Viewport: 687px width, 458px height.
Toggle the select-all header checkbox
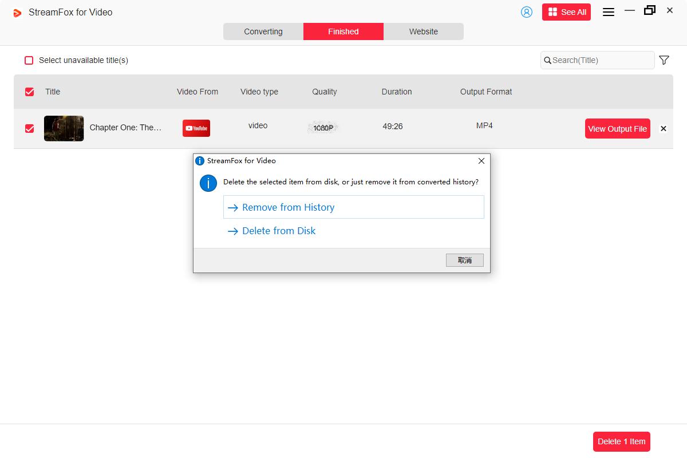click(x=30, y=92)
